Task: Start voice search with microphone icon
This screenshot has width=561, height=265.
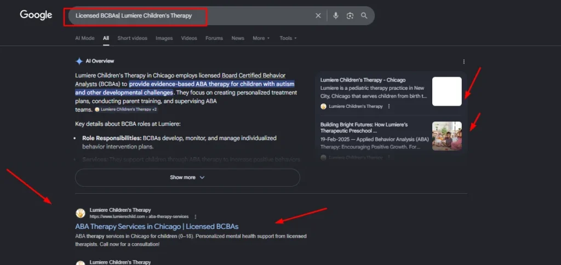Action: 336,16
